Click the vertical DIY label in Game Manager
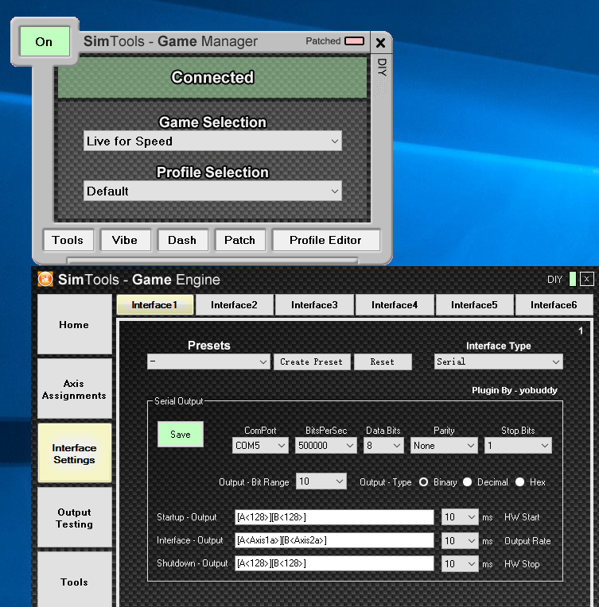This screenshot has width=599, height=607. click(x=382, y=67)
